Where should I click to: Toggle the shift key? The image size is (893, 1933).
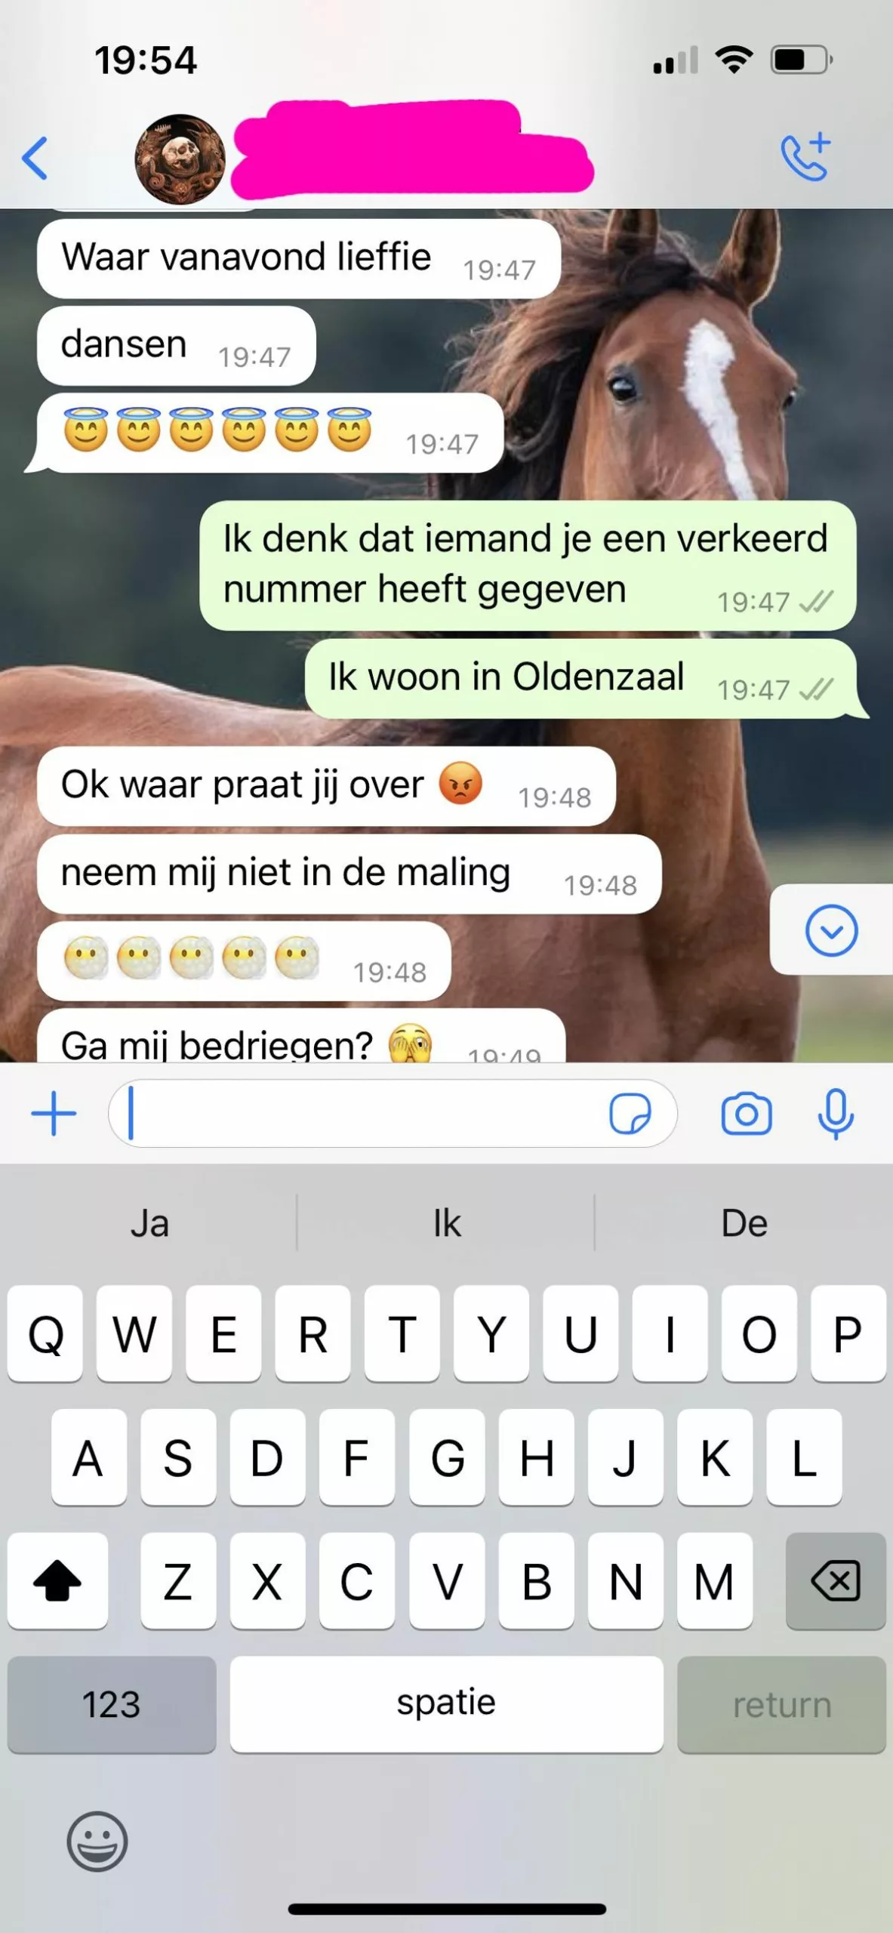[57, 1580]
